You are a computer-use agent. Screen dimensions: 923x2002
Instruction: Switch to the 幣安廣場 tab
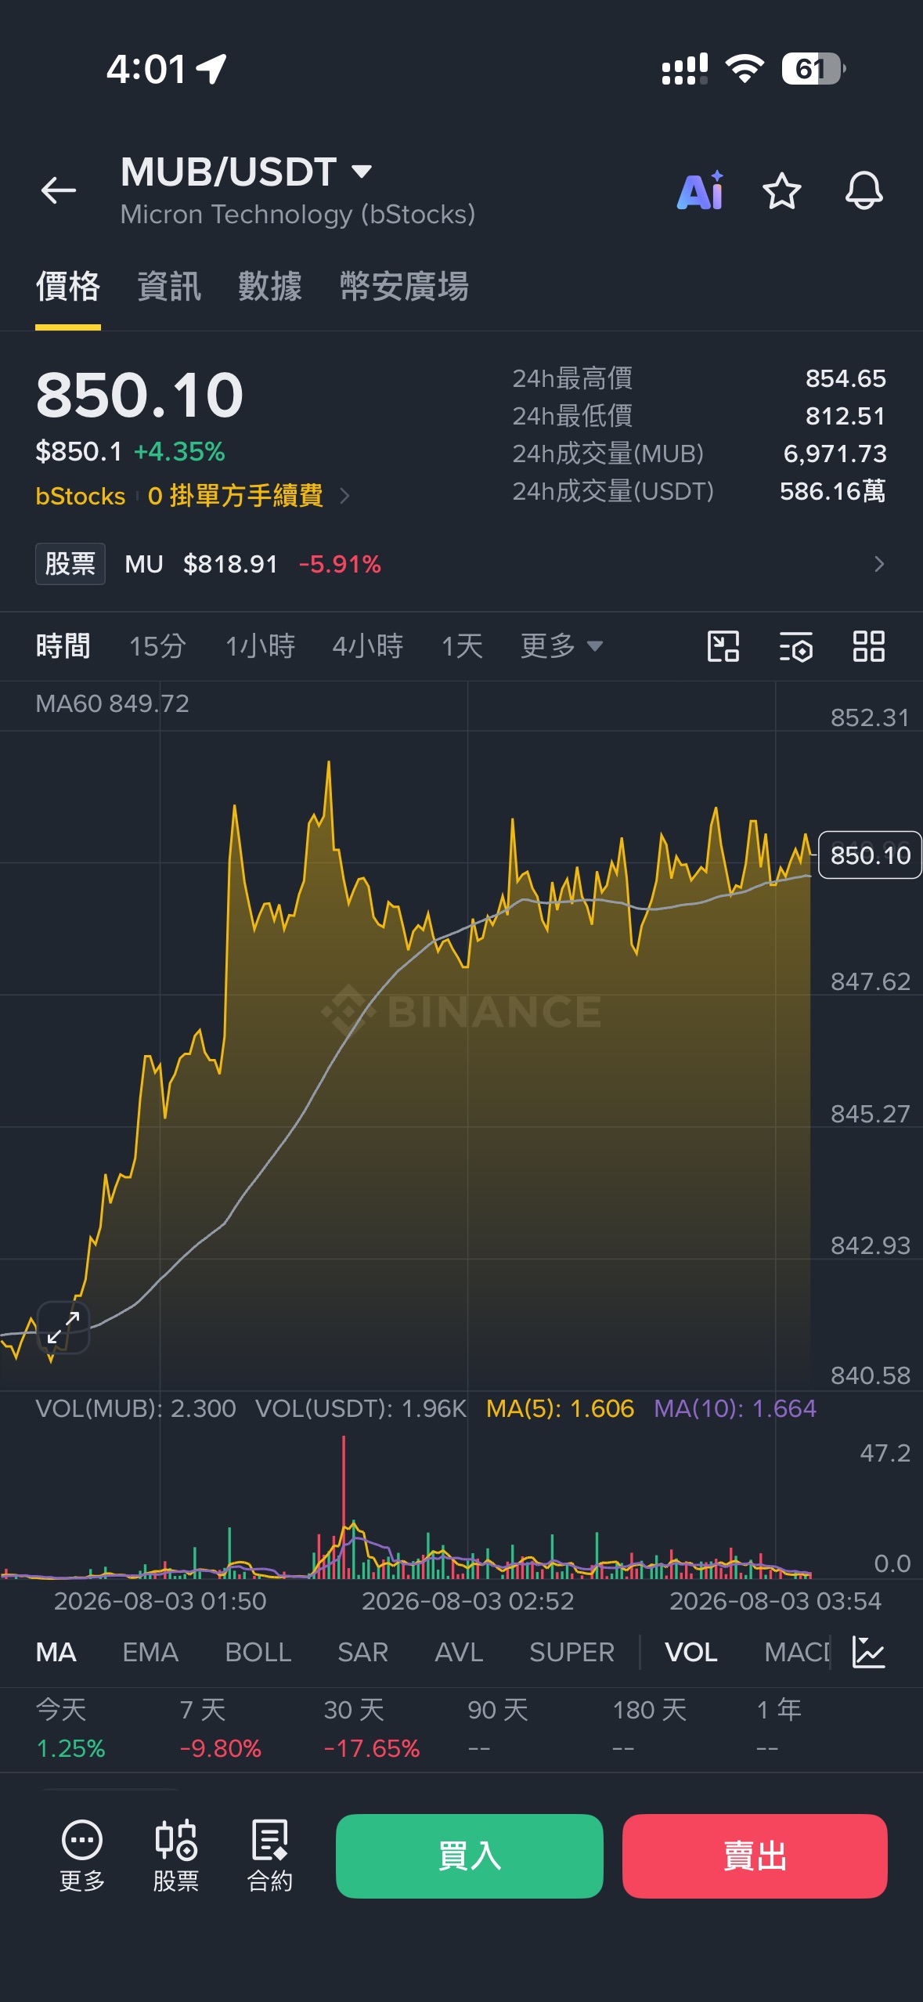(x=404, y=287)
